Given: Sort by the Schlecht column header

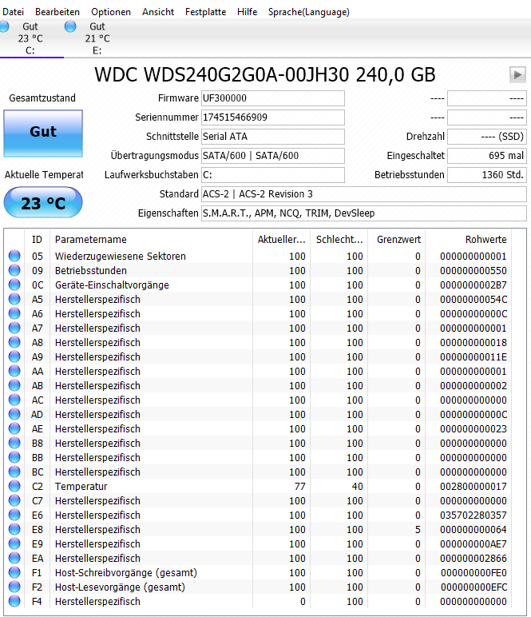Looking at the screenshot, I should (x=339, y=239).
